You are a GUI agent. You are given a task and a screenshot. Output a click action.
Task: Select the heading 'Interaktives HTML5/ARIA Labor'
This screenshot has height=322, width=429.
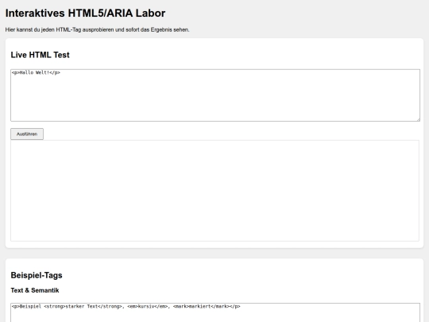coord(85,14)
